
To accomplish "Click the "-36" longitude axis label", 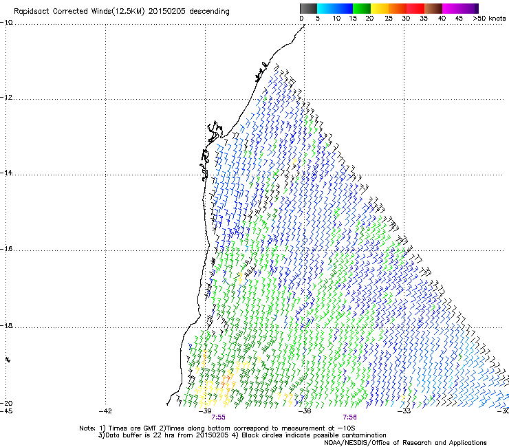I will click(x=305, y=411).
